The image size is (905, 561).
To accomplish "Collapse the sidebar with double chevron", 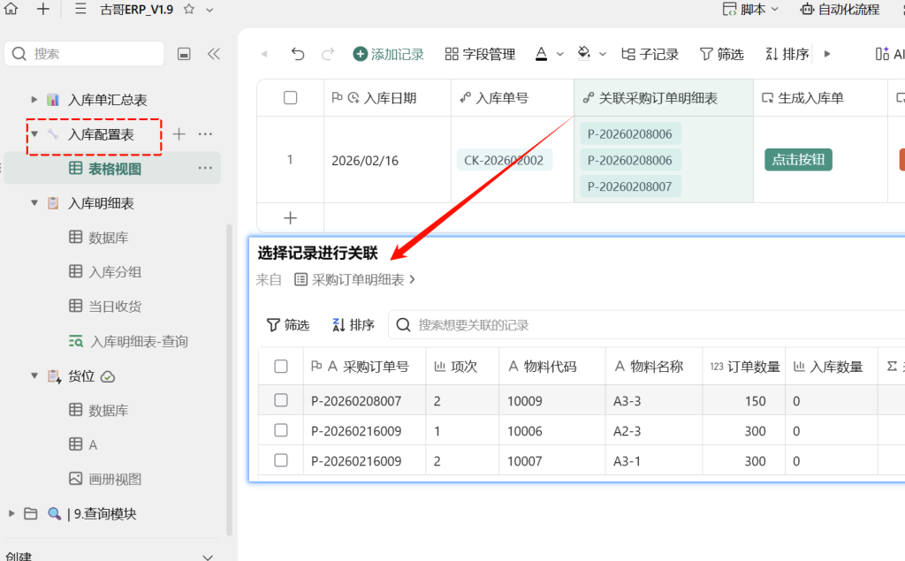I will click(x=214, y=54).
